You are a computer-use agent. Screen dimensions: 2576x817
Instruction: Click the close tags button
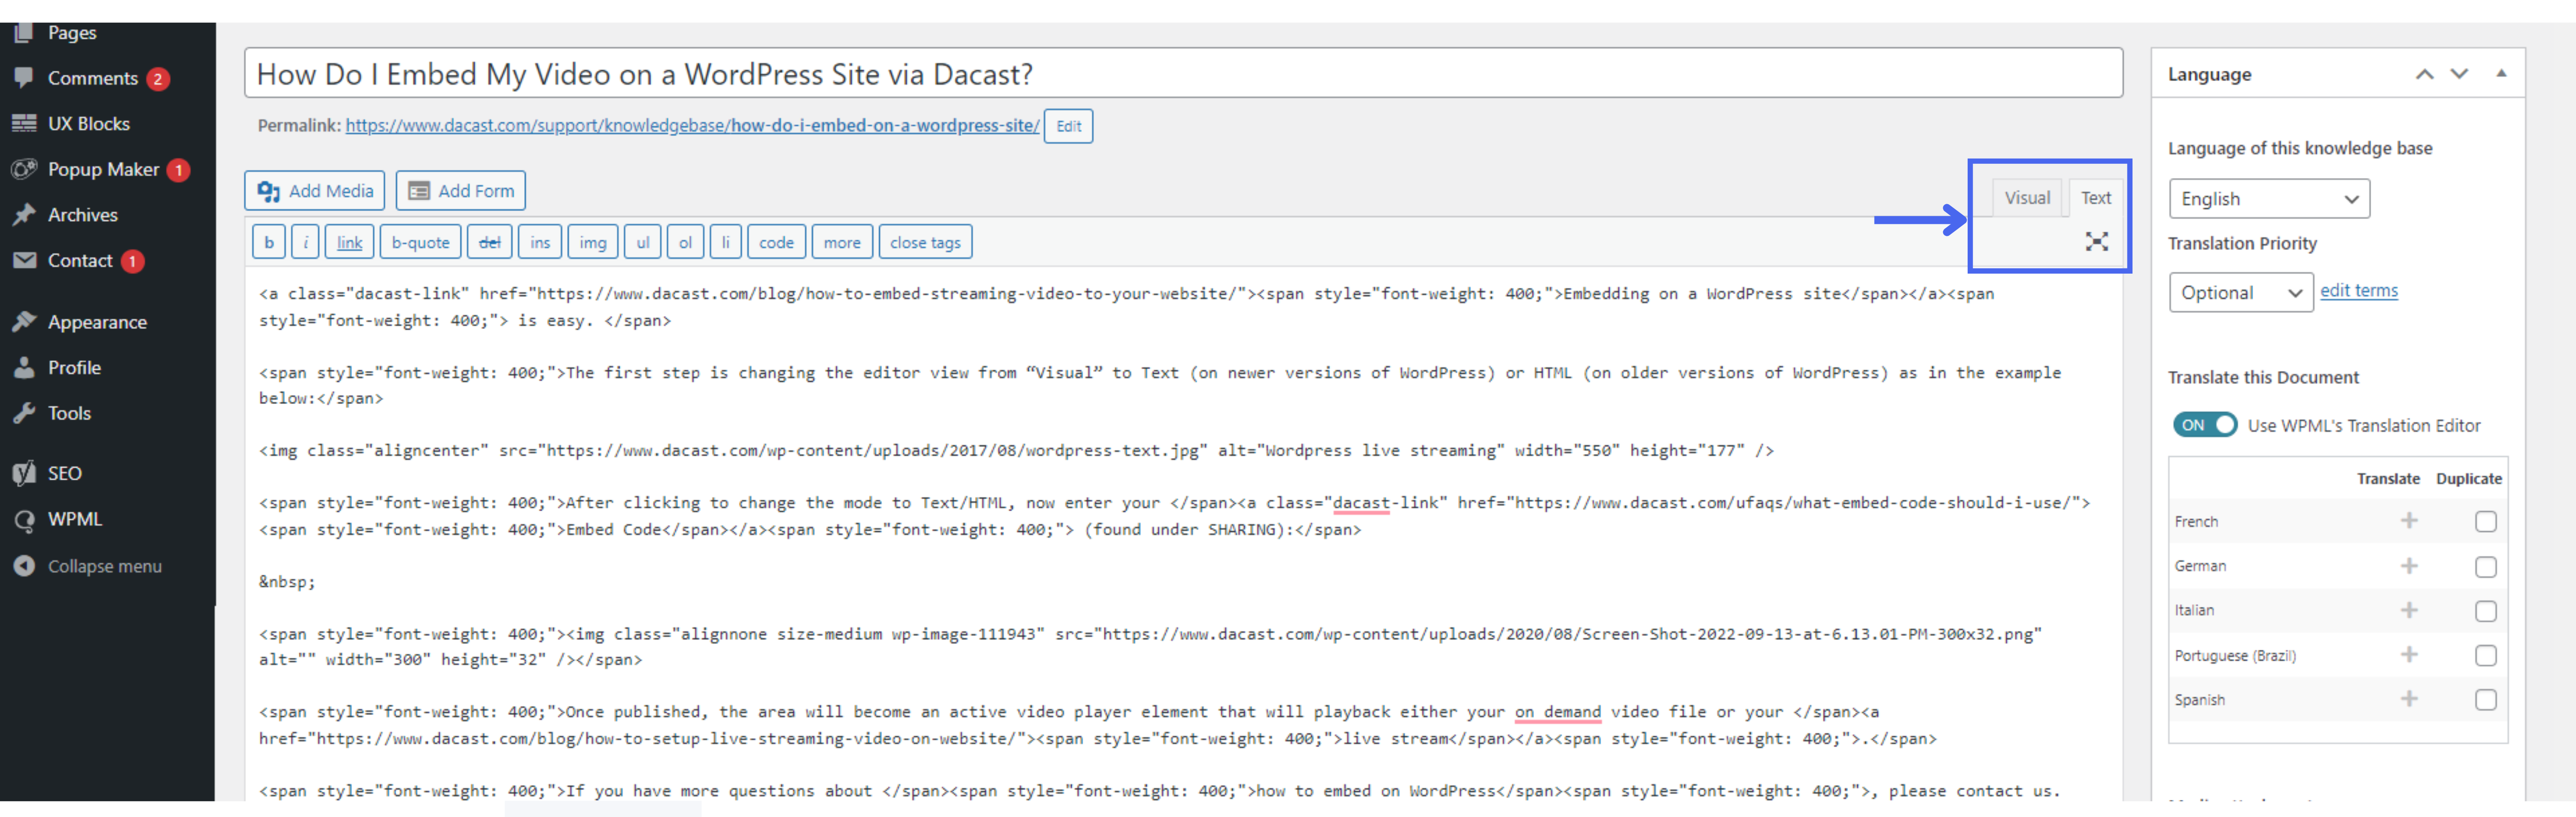(925, 242)
